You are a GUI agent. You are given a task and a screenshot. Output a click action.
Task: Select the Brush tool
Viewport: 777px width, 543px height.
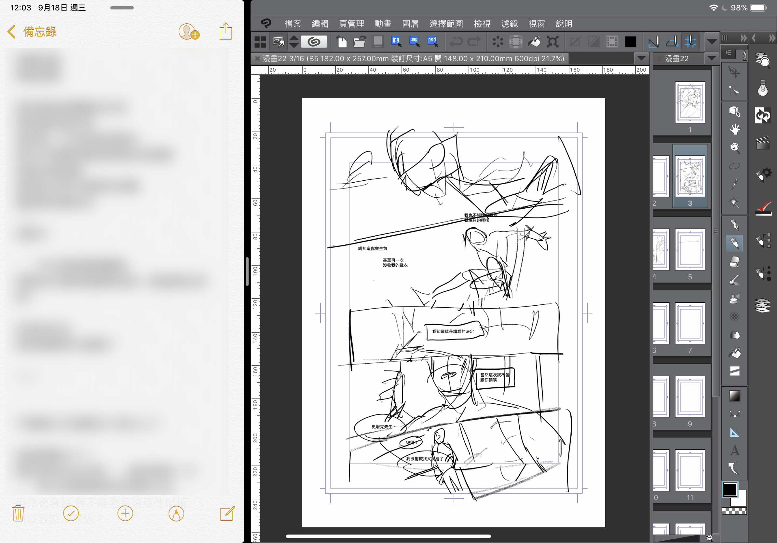click(734, 280)
